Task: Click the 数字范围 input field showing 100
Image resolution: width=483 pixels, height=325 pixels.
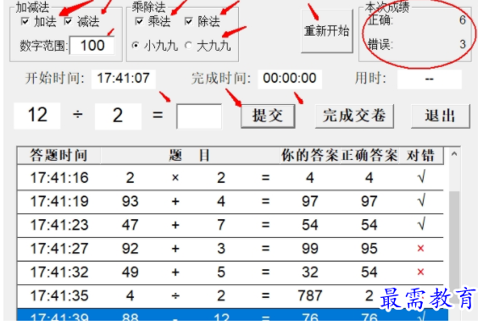Action: click(92, 46)
